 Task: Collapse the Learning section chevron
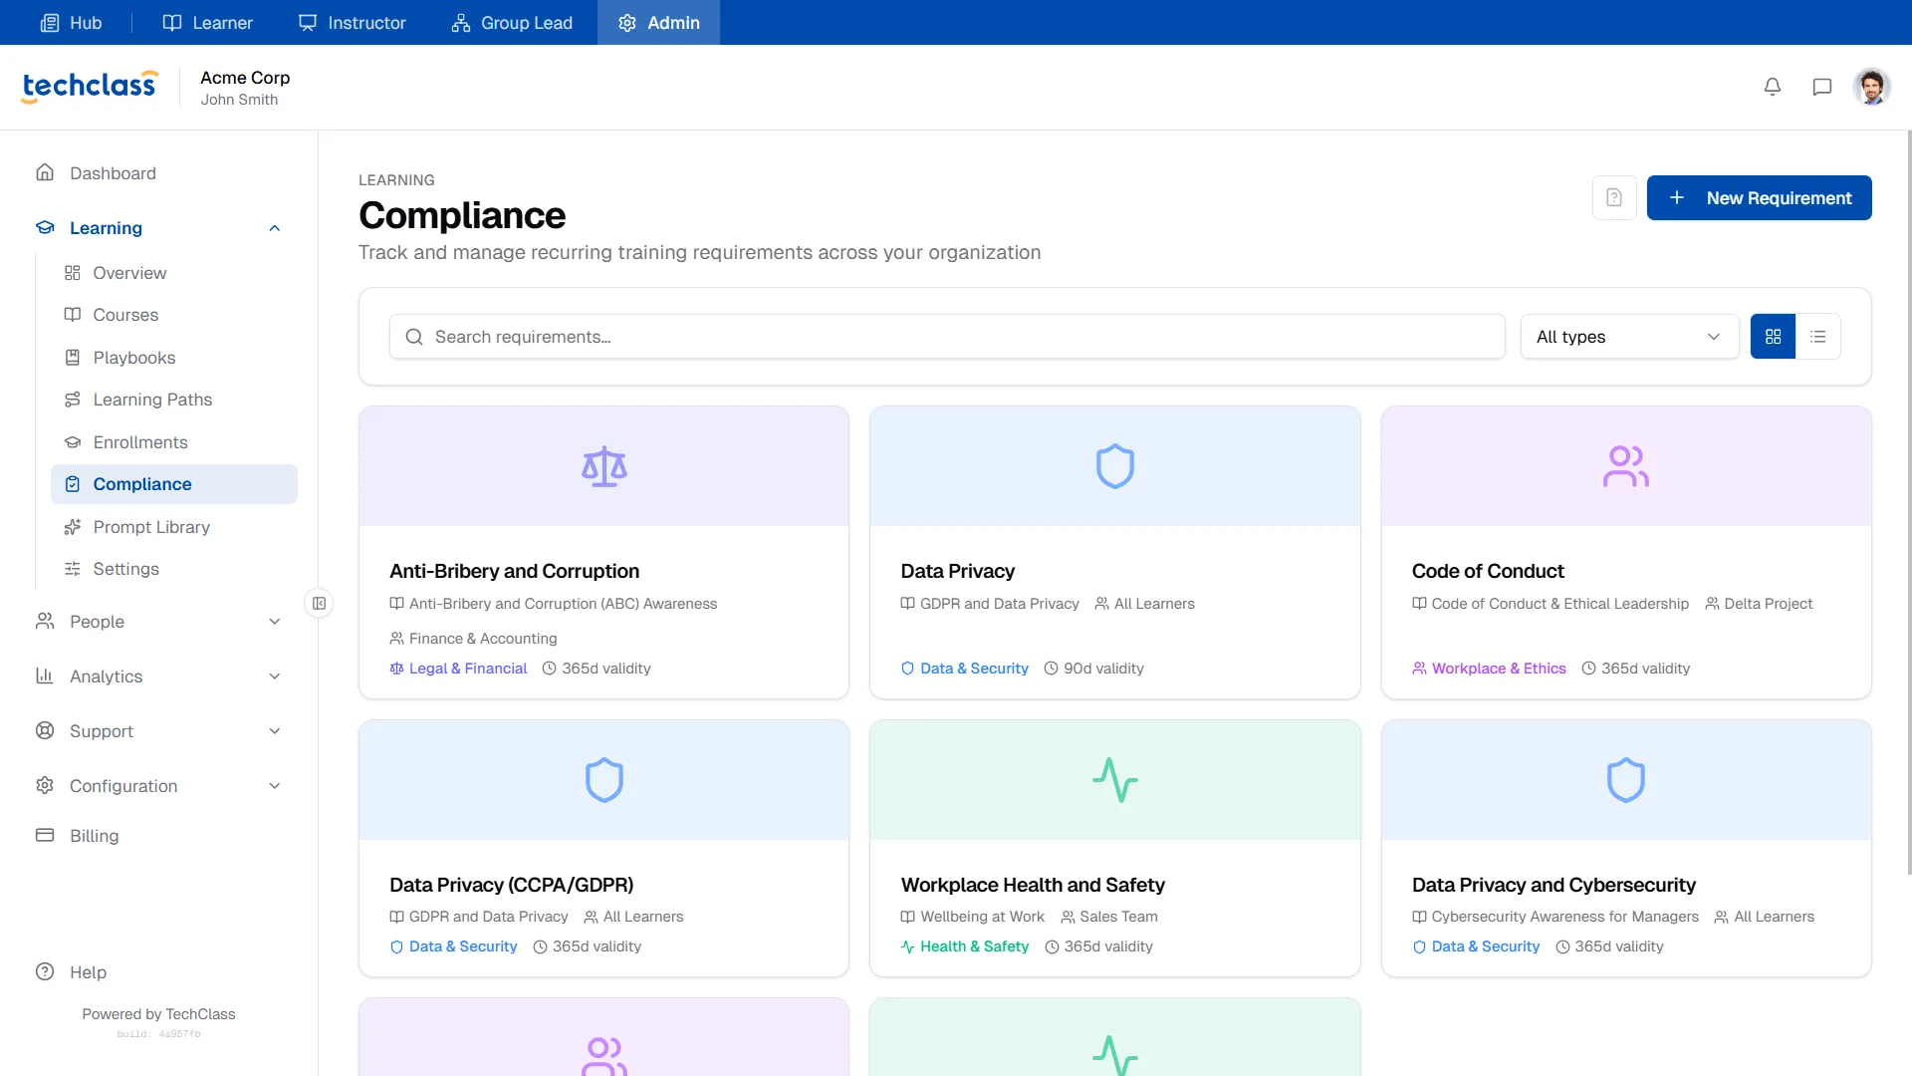275,228
